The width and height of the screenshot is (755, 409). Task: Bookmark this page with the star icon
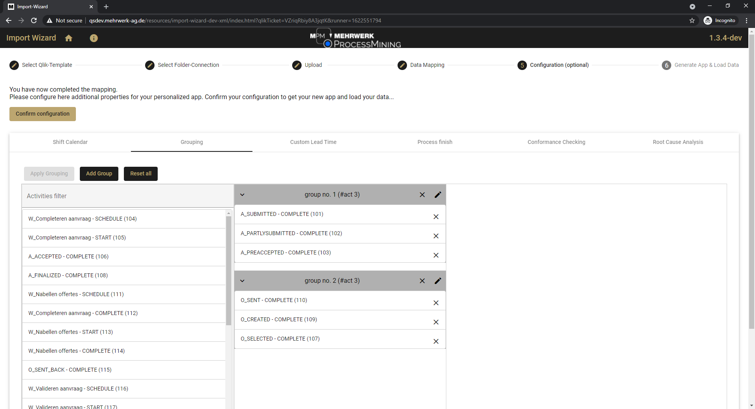692,20
